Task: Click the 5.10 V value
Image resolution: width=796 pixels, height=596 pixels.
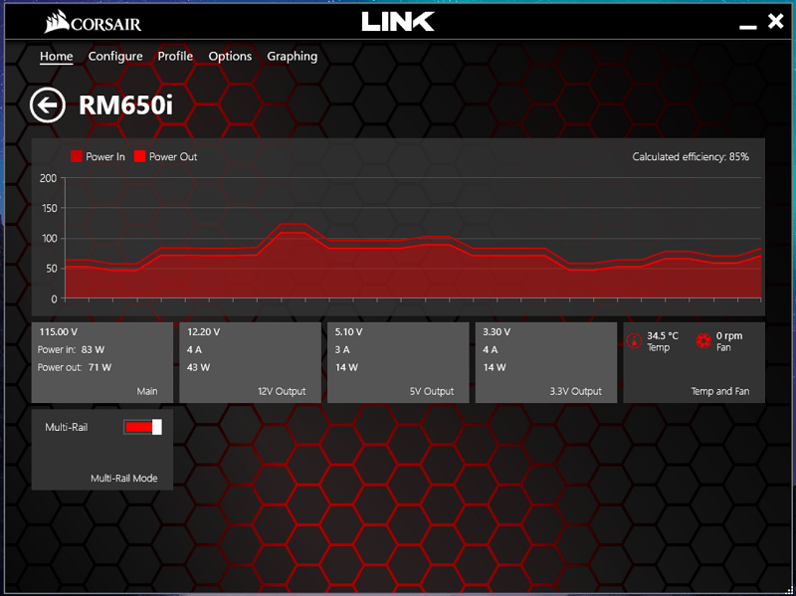Action: tap(349, 332)
